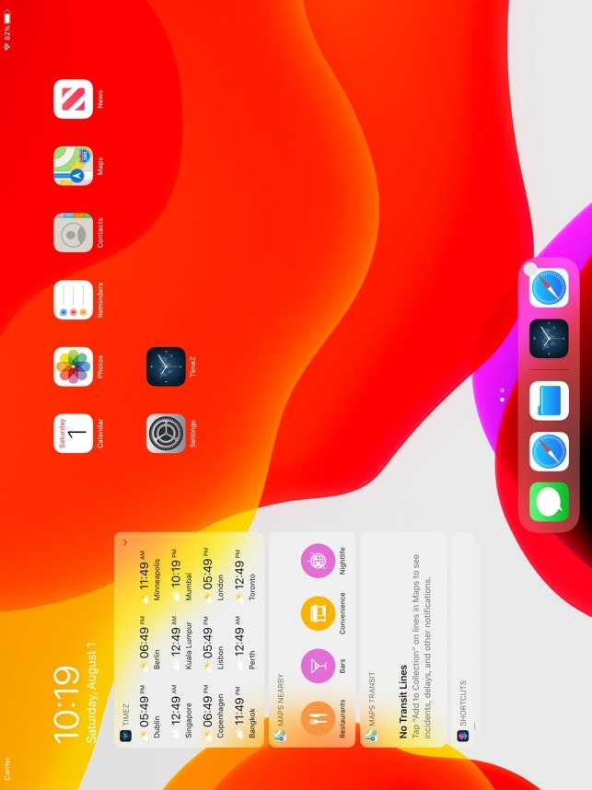Tap the 10:19 clock display
The width and height of the screenshot is (592, 790).
(67, 705)
